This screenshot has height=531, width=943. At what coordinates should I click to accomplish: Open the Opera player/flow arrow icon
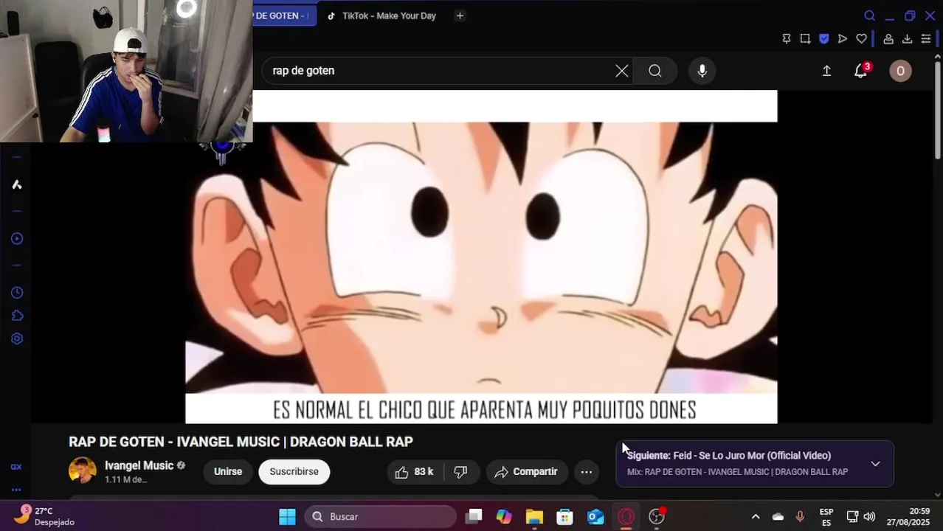pyautogui.click(x=843, y=39)
